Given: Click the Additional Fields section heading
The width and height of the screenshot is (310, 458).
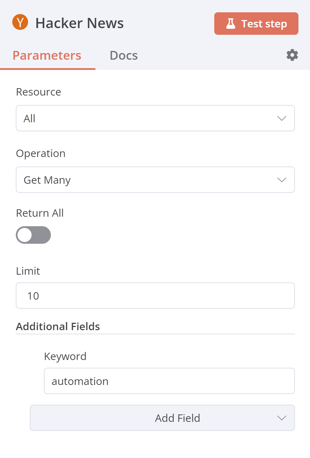Looking at the screenshot, I should click(58, 327).
